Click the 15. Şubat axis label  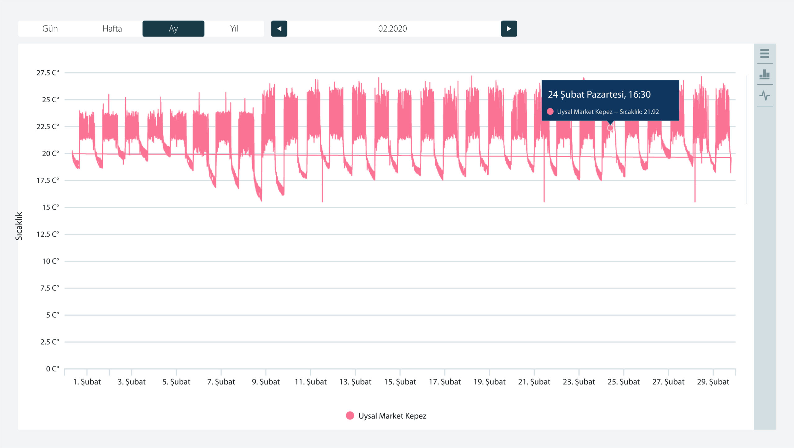tap(400, 382)
